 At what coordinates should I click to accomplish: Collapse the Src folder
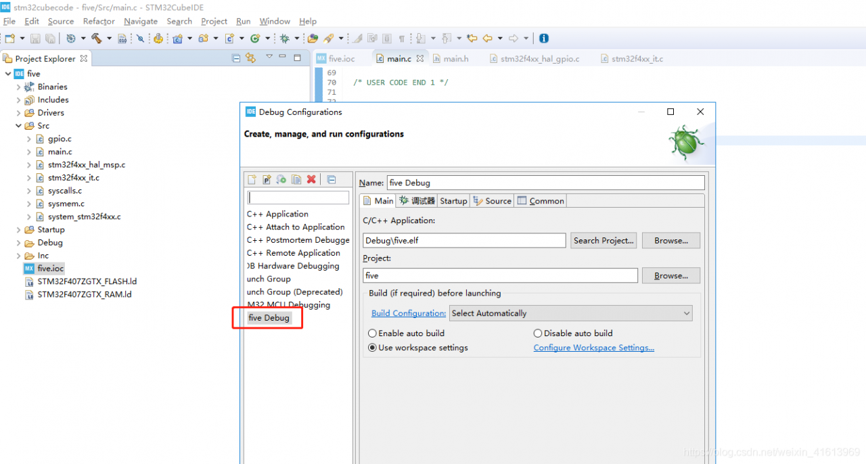tap(18, 126)
